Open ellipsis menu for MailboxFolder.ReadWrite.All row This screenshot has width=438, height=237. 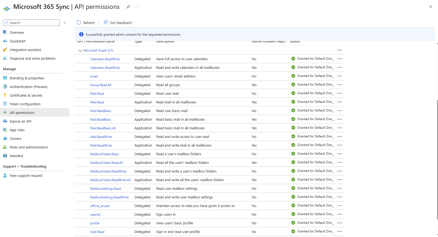(x=340, y=180)
